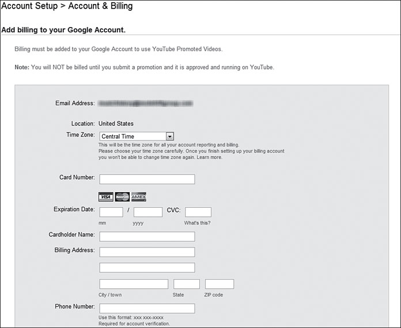Screen dimensions: 401x328
Task: Select the Central Time combo box
Action: point(137,136)
